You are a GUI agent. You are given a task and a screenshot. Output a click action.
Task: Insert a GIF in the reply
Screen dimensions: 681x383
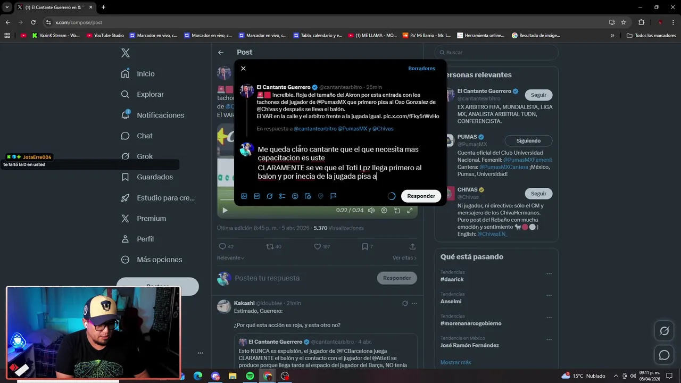(x=257, y=196)
